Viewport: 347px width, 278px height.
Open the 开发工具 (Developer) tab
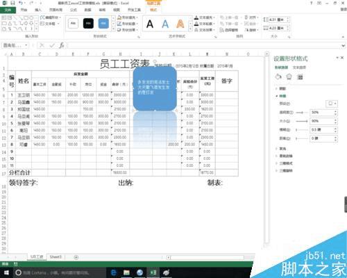point(134,10)
